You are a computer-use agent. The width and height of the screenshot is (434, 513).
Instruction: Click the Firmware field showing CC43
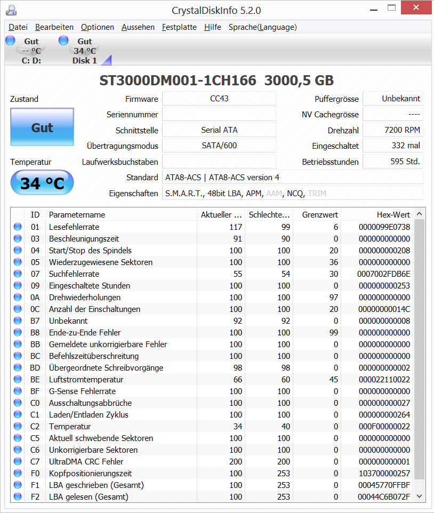tap(219, 99)
